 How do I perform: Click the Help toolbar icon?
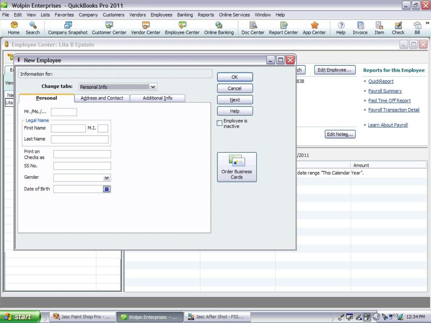pyautogui.click(x=341, y=28)
